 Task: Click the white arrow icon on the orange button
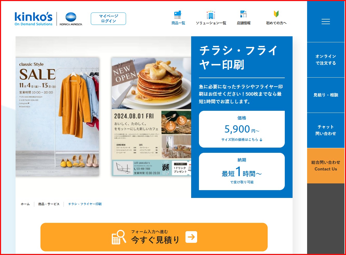191,237
